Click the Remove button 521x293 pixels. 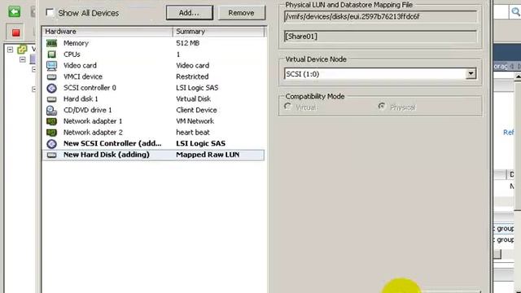point(241,13)
